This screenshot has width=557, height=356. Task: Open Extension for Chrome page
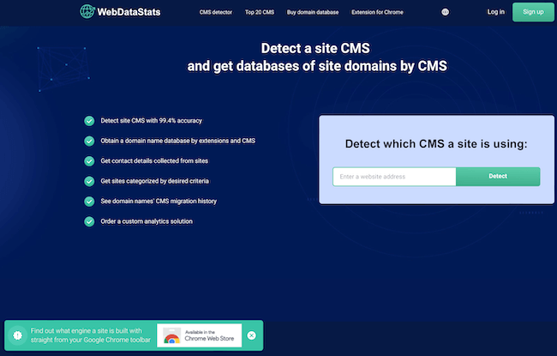tap(377, 12)
